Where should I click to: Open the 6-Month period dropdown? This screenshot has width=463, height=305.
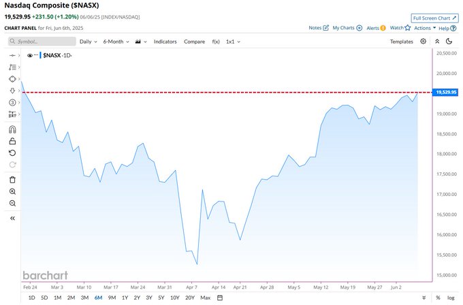116,42
